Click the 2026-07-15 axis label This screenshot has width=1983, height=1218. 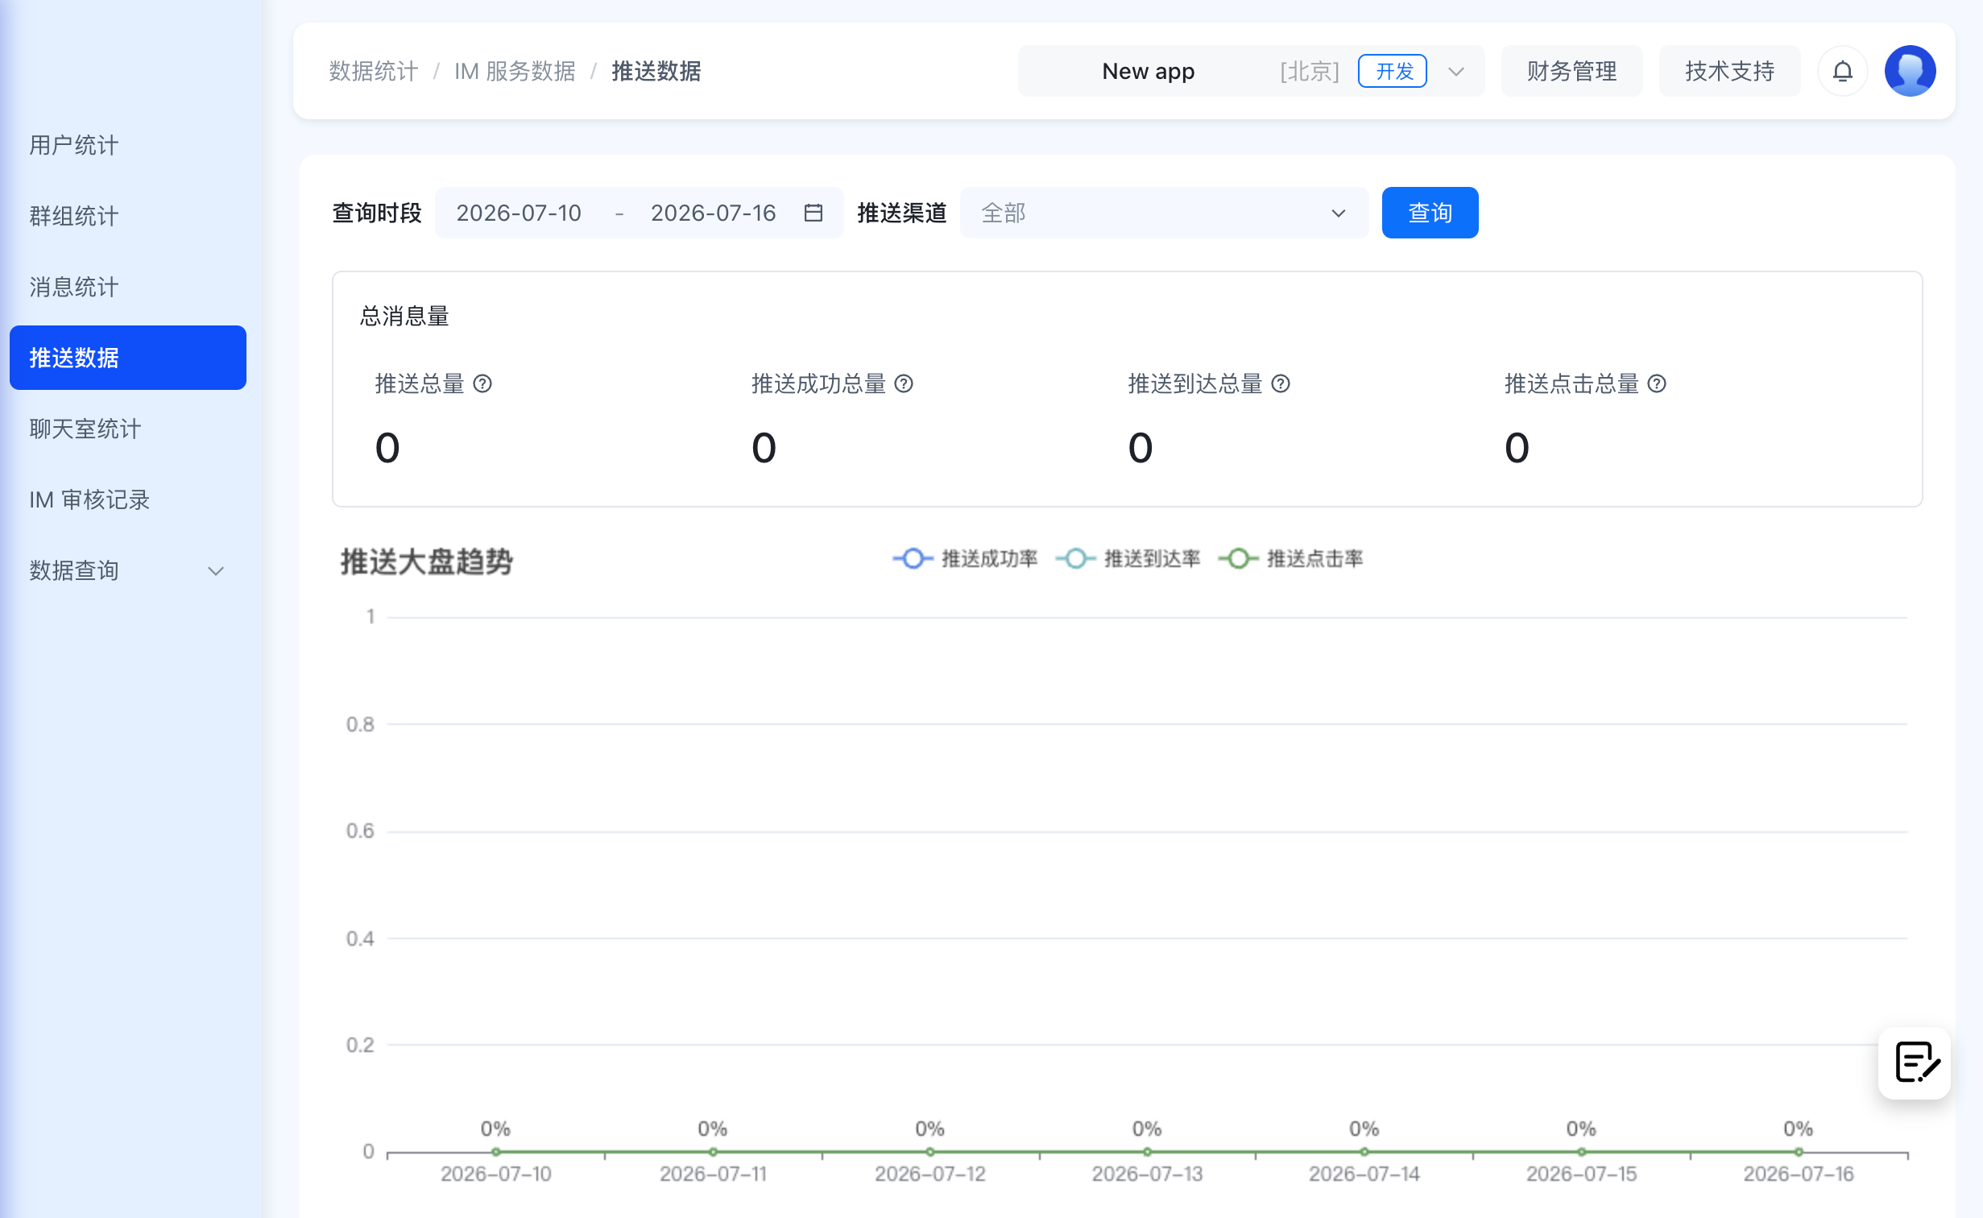click(x=1581, y=1174)
